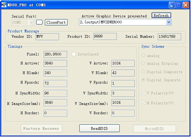Click the H Active value field

(x=55, y=63)
